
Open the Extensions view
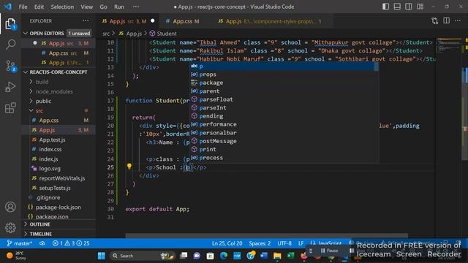pyautogui.click(x=10, y=108)
